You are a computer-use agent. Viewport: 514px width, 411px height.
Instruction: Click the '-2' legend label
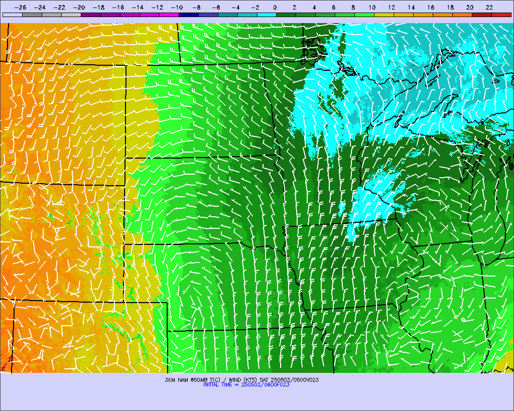(255, 7)
